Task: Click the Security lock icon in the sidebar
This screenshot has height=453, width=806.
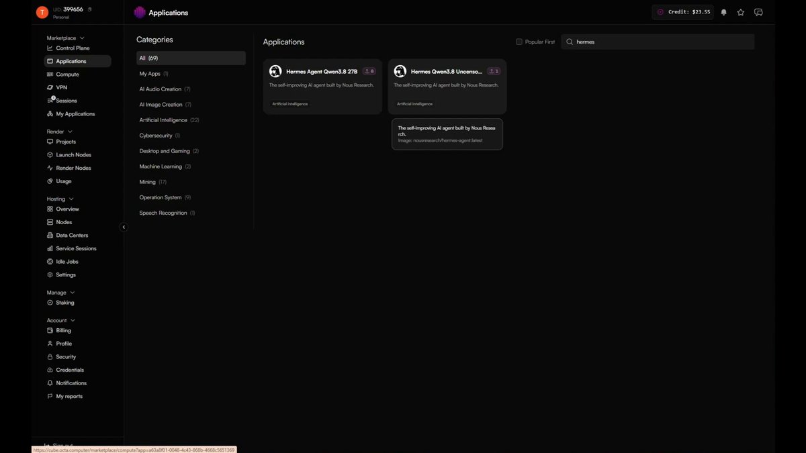Action: 50,357
